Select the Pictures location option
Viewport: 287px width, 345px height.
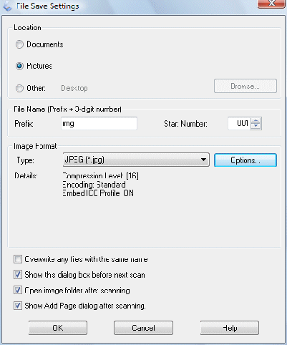[x=19, y=66]
